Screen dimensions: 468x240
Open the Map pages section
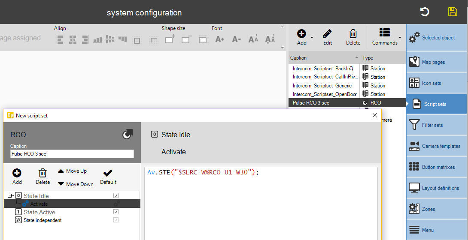(437, 62)
